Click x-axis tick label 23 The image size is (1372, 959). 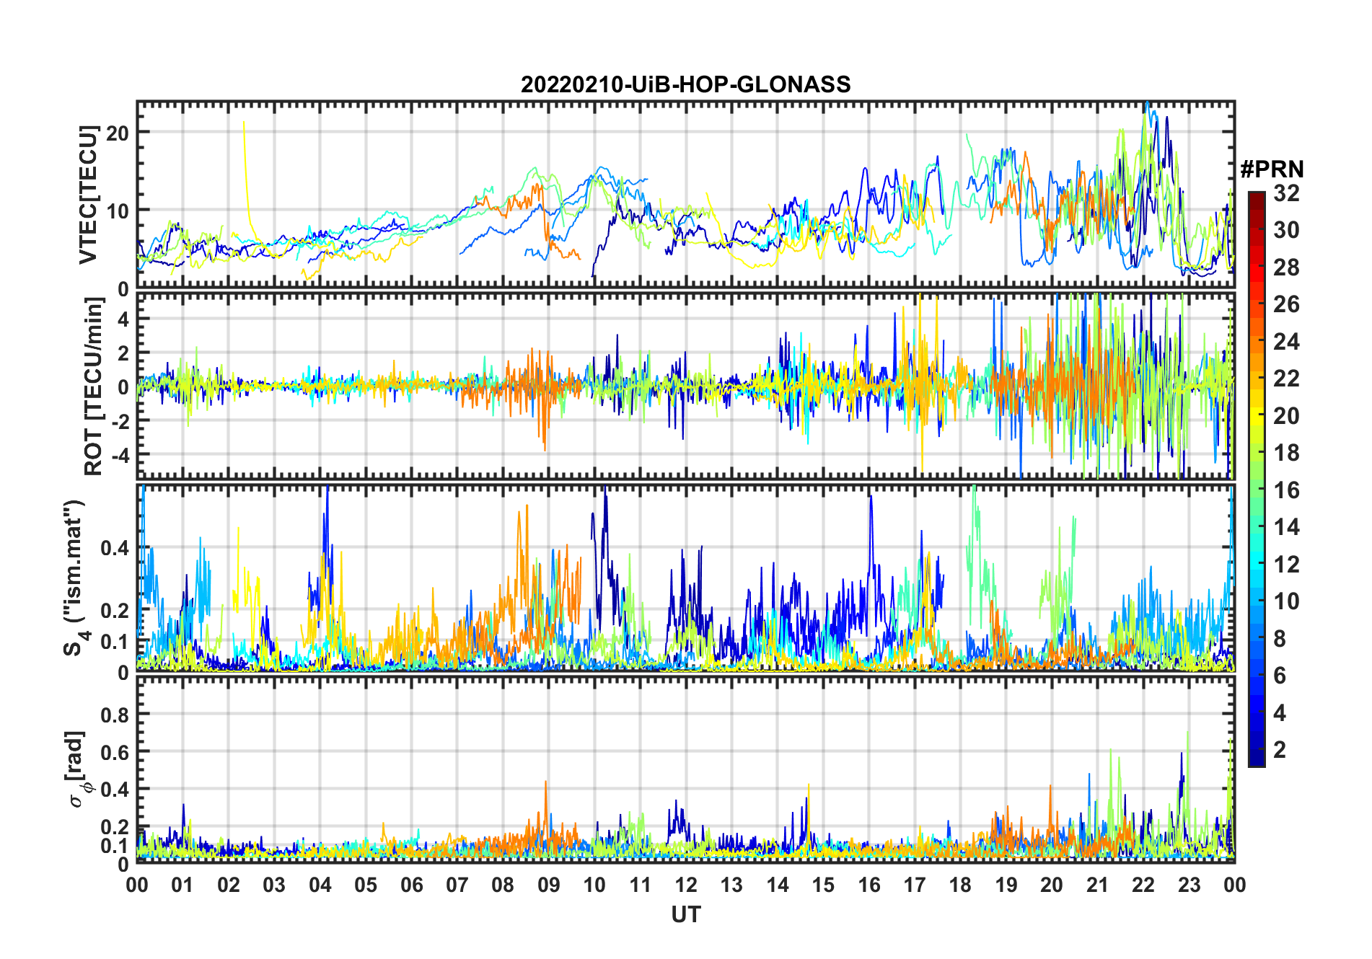pos(1189,885)
